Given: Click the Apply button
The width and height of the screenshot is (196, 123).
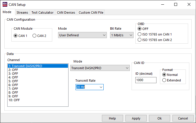Looking at the screenshot, I should click(x=136, y=118).
